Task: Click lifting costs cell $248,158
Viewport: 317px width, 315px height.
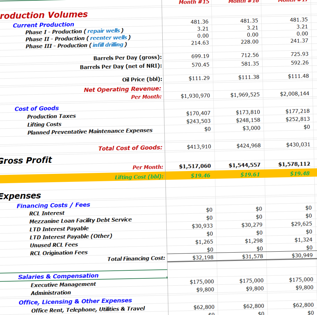Action: click(x=248, y=120)
